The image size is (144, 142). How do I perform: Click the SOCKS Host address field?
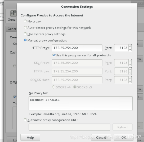click(x=77, y=80)
